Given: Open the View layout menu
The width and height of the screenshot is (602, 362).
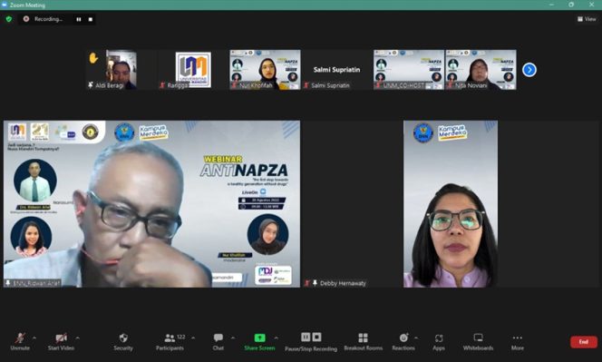Looking at the screenshot, I should click(x=587, y=19).
